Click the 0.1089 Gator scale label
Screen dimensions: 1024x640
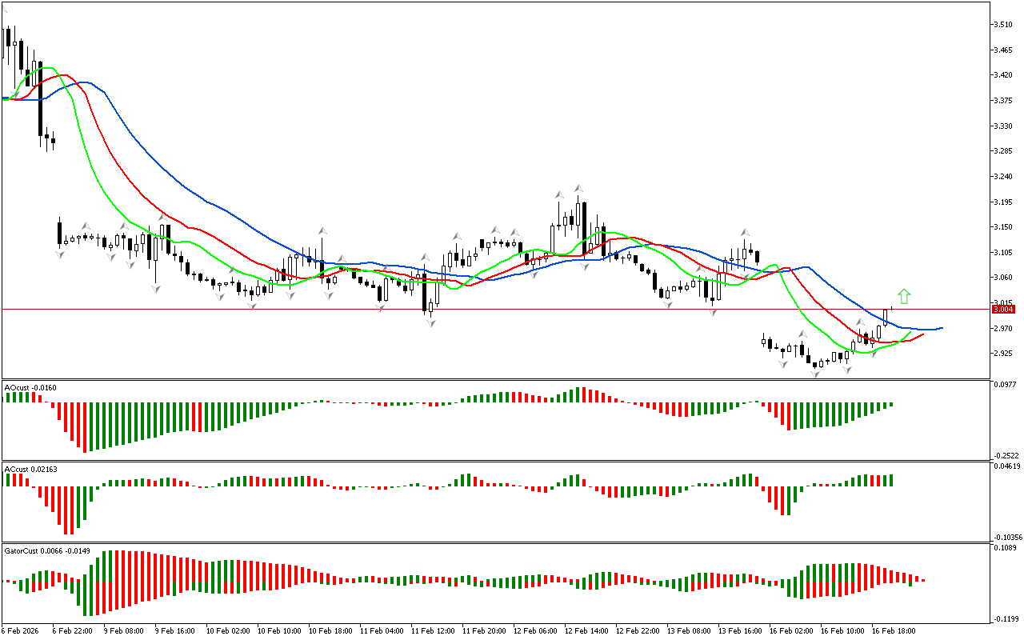coord(1005,548)
